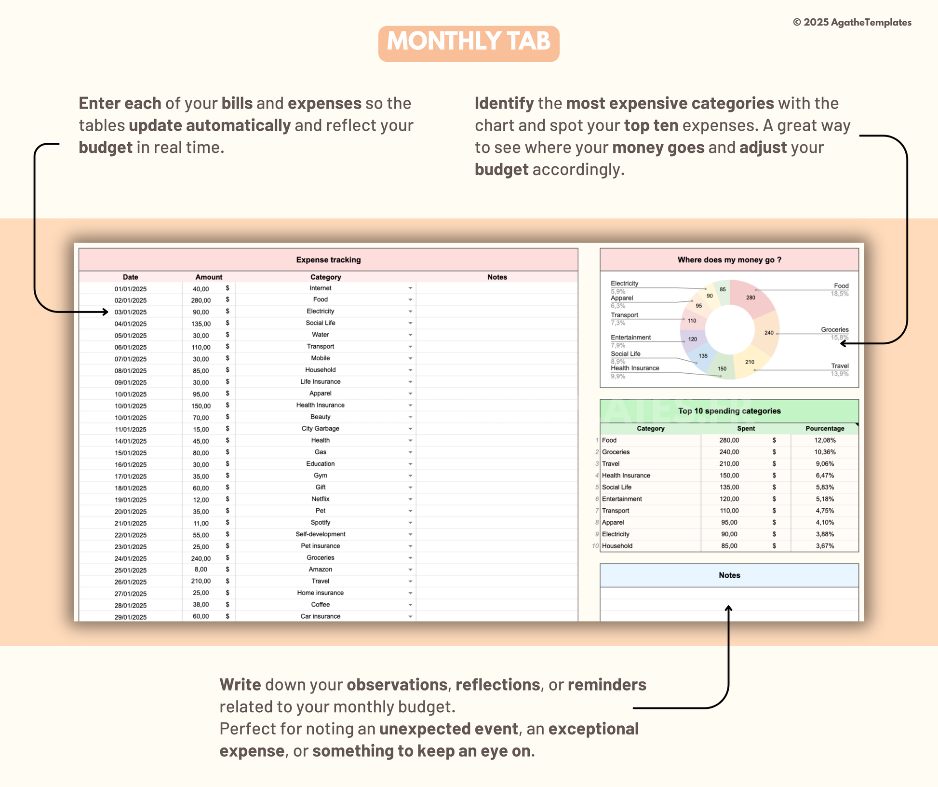Select the 03/01/2025 date cell

point(131,312)
